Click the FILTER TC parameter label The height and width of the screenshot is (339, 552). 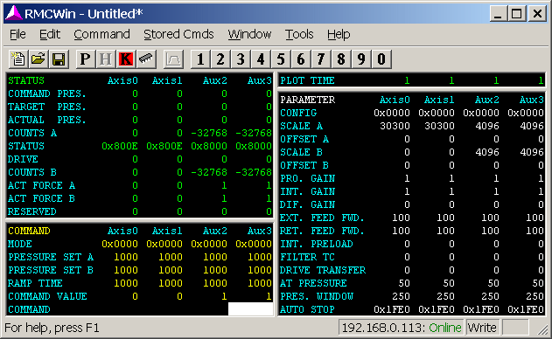tap(307, 257)
